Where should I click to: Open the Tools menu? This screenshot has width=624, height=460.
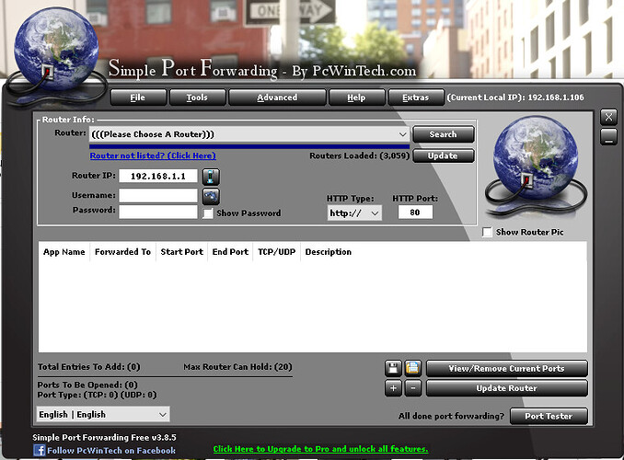(197, 98)
